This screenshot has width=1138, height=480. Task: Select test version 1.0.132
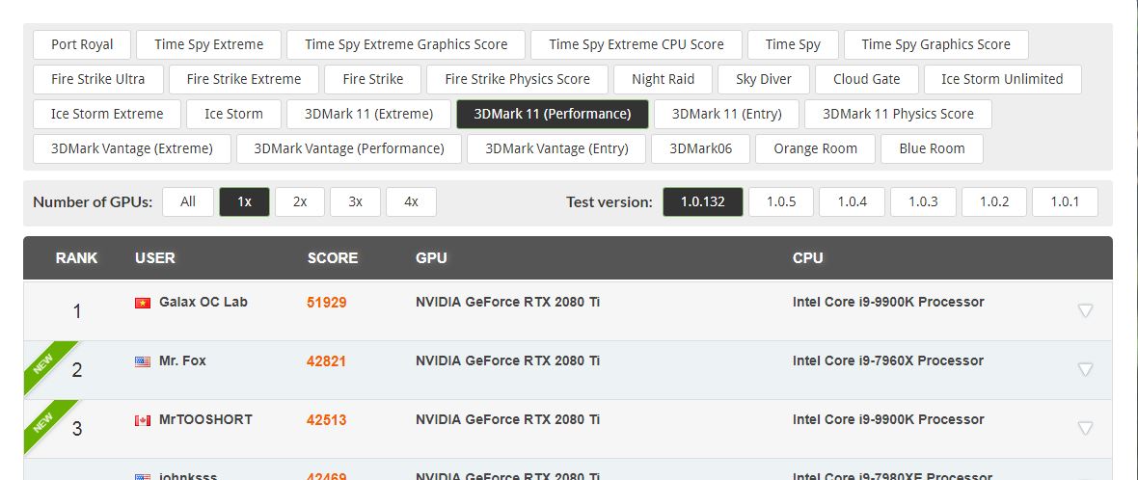coord(702,201)
